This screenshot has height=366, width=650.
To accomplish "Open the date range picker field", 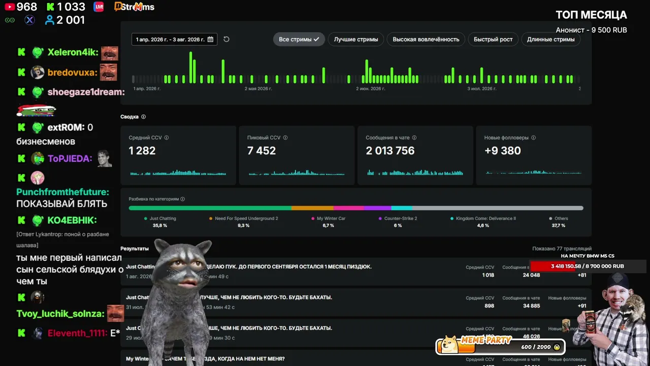I will (x=174, y=39).
